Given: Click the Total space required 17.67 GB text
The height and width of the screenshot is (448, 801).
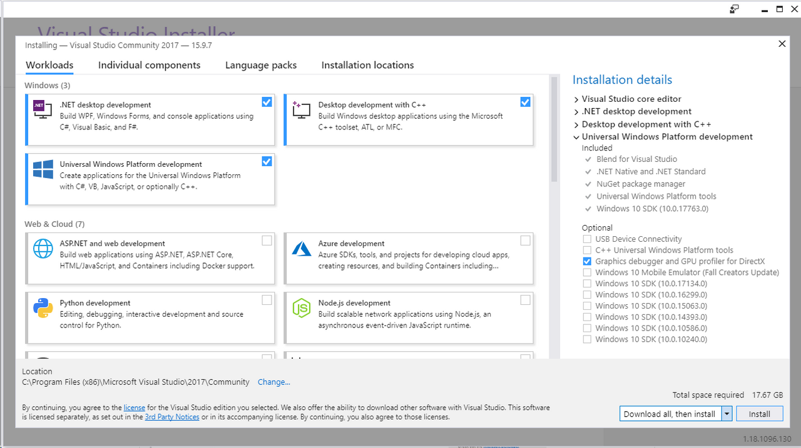Looking at the screenshot, I should tap(728, 395).
